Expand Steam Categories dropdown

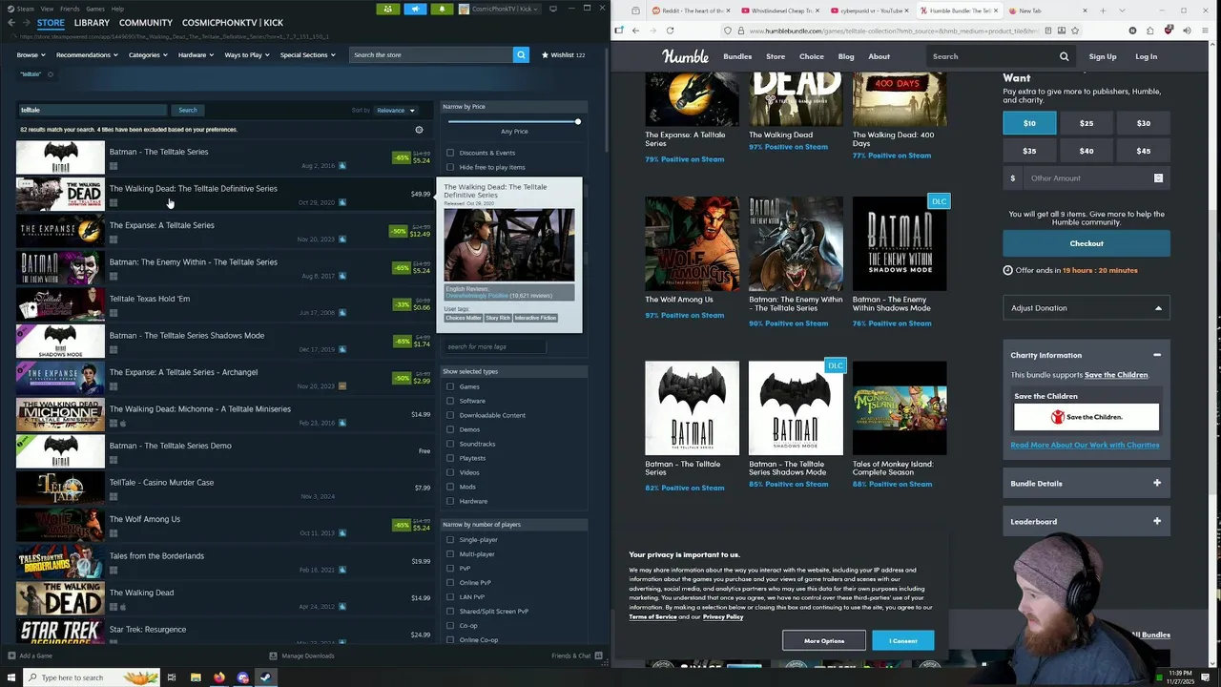[x=148, y=54]
